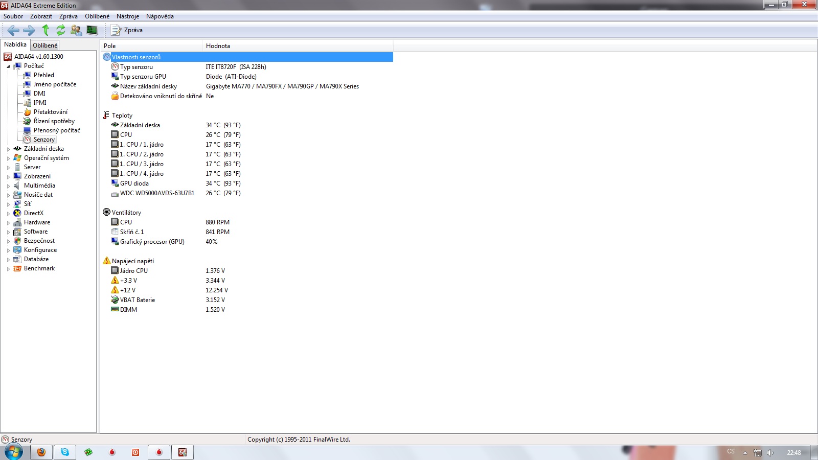The width and height of the screenshot is (818, 460).
Task: Click the Bezpečnost shield icon
Action: coord(17,241)
